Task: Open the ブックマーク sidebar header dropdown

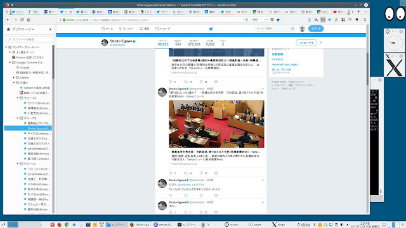Action: [x=20, y=29]
